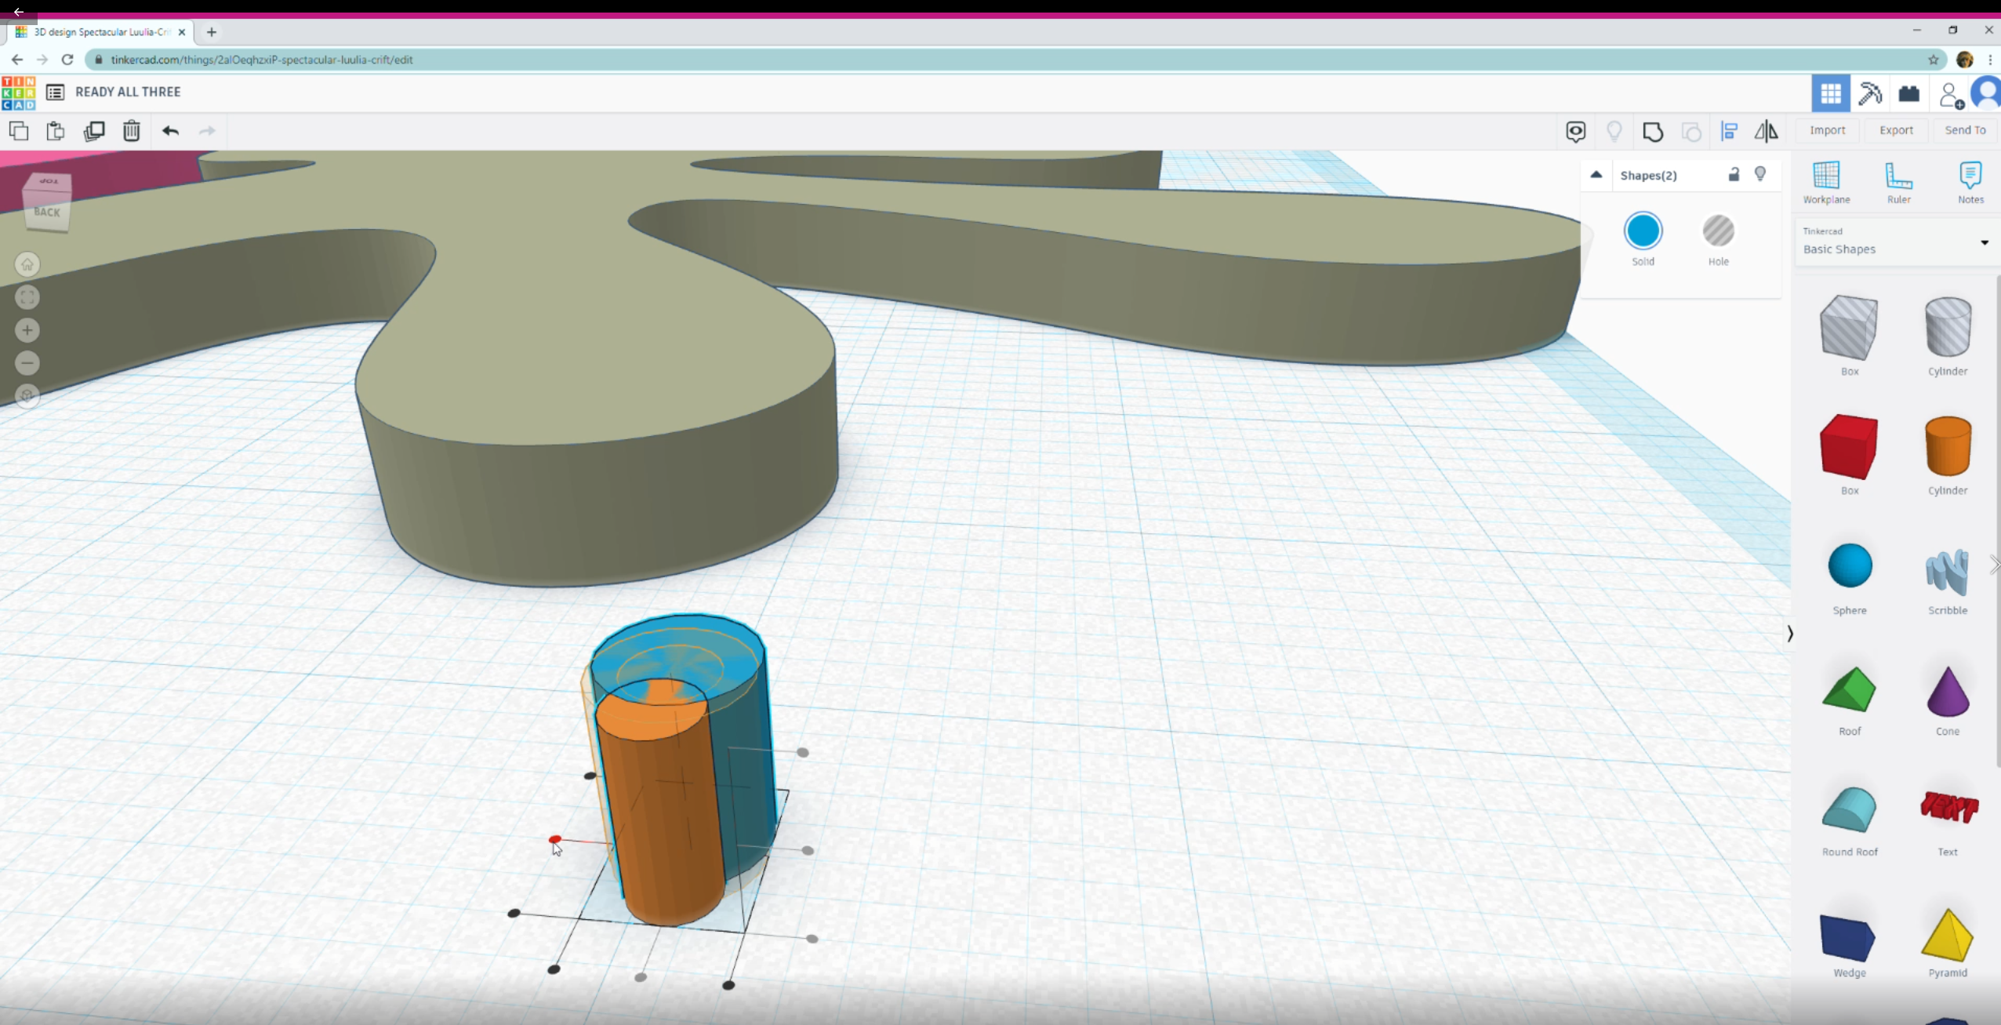Click the Group shapes icon
This screenshot has width=2001, height=1025.
1653,132
